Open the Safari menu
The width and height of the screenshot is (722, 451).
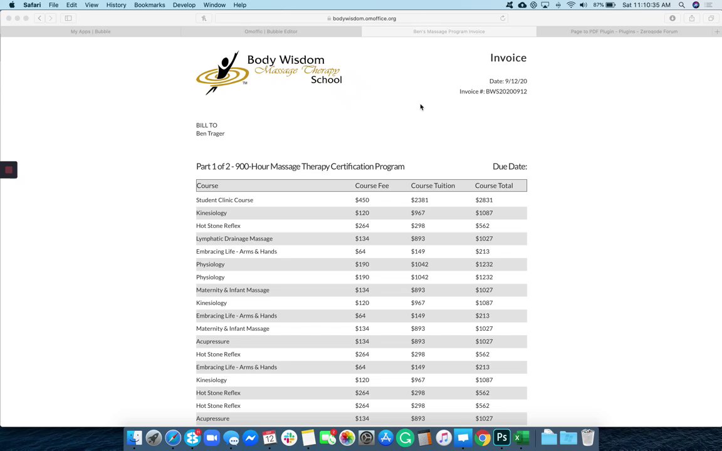tap(32, 5)
